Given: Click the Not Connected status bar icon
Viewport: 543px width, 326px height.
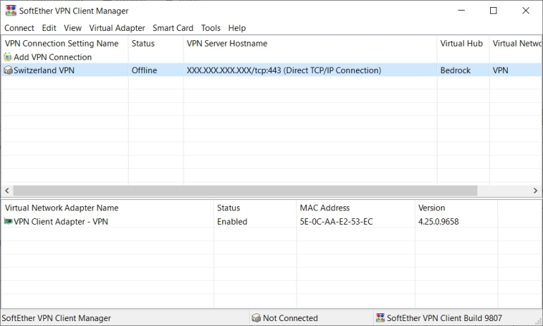Looking at the screenshot, I should [x=257, y=318].
